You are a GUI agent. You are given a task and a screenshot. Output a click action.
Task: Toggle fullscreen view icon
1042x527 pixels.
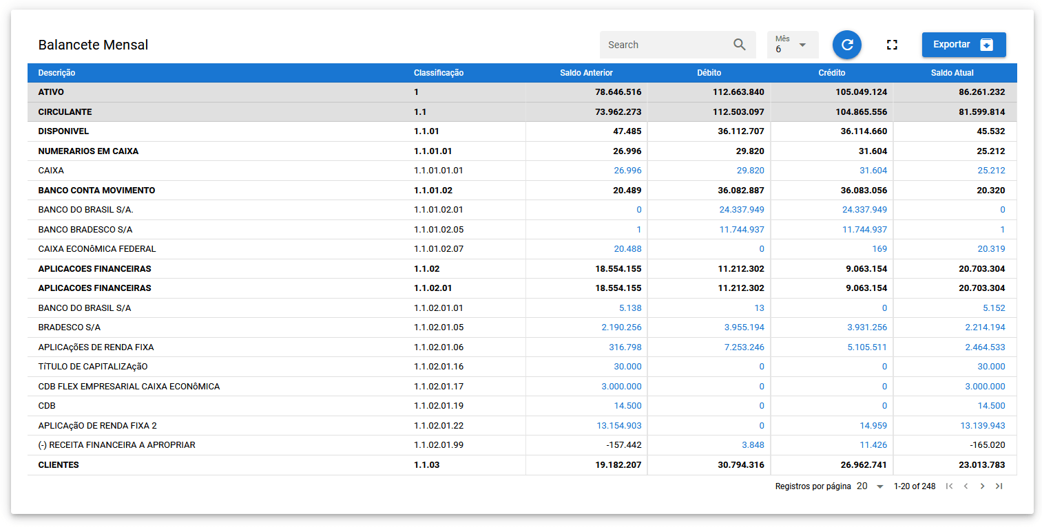coord(892,45)
